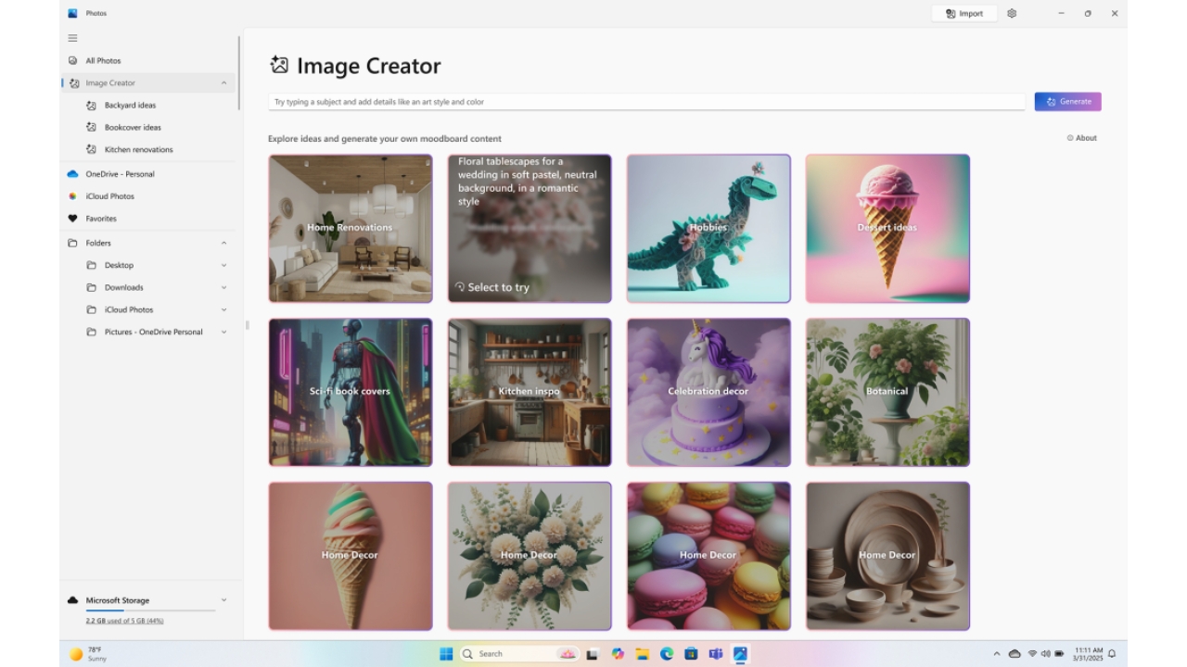
Task: Click the About info link
Action: (x=1081, y=138)
